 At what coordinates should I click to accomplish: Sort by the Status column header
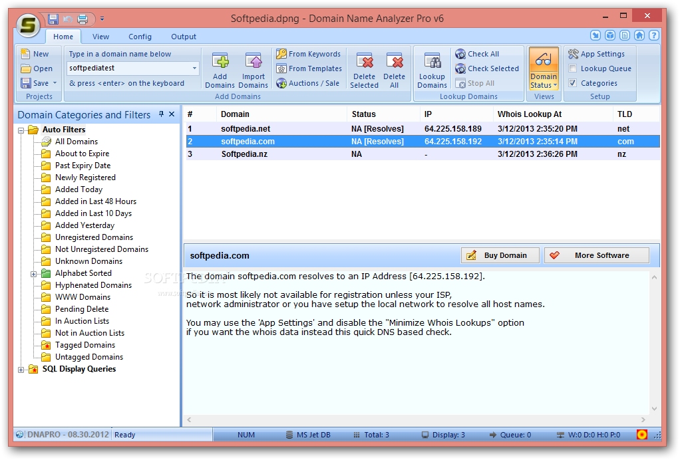383,114
